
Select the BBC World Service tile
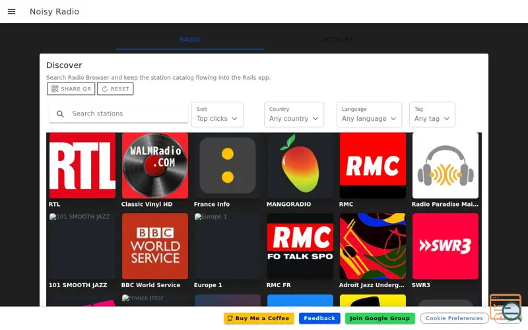[155, 246]
